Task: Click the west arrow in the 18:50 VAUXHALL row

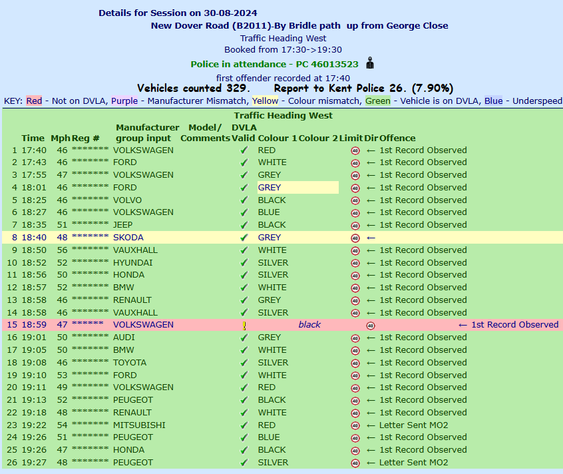Action: 371,250
